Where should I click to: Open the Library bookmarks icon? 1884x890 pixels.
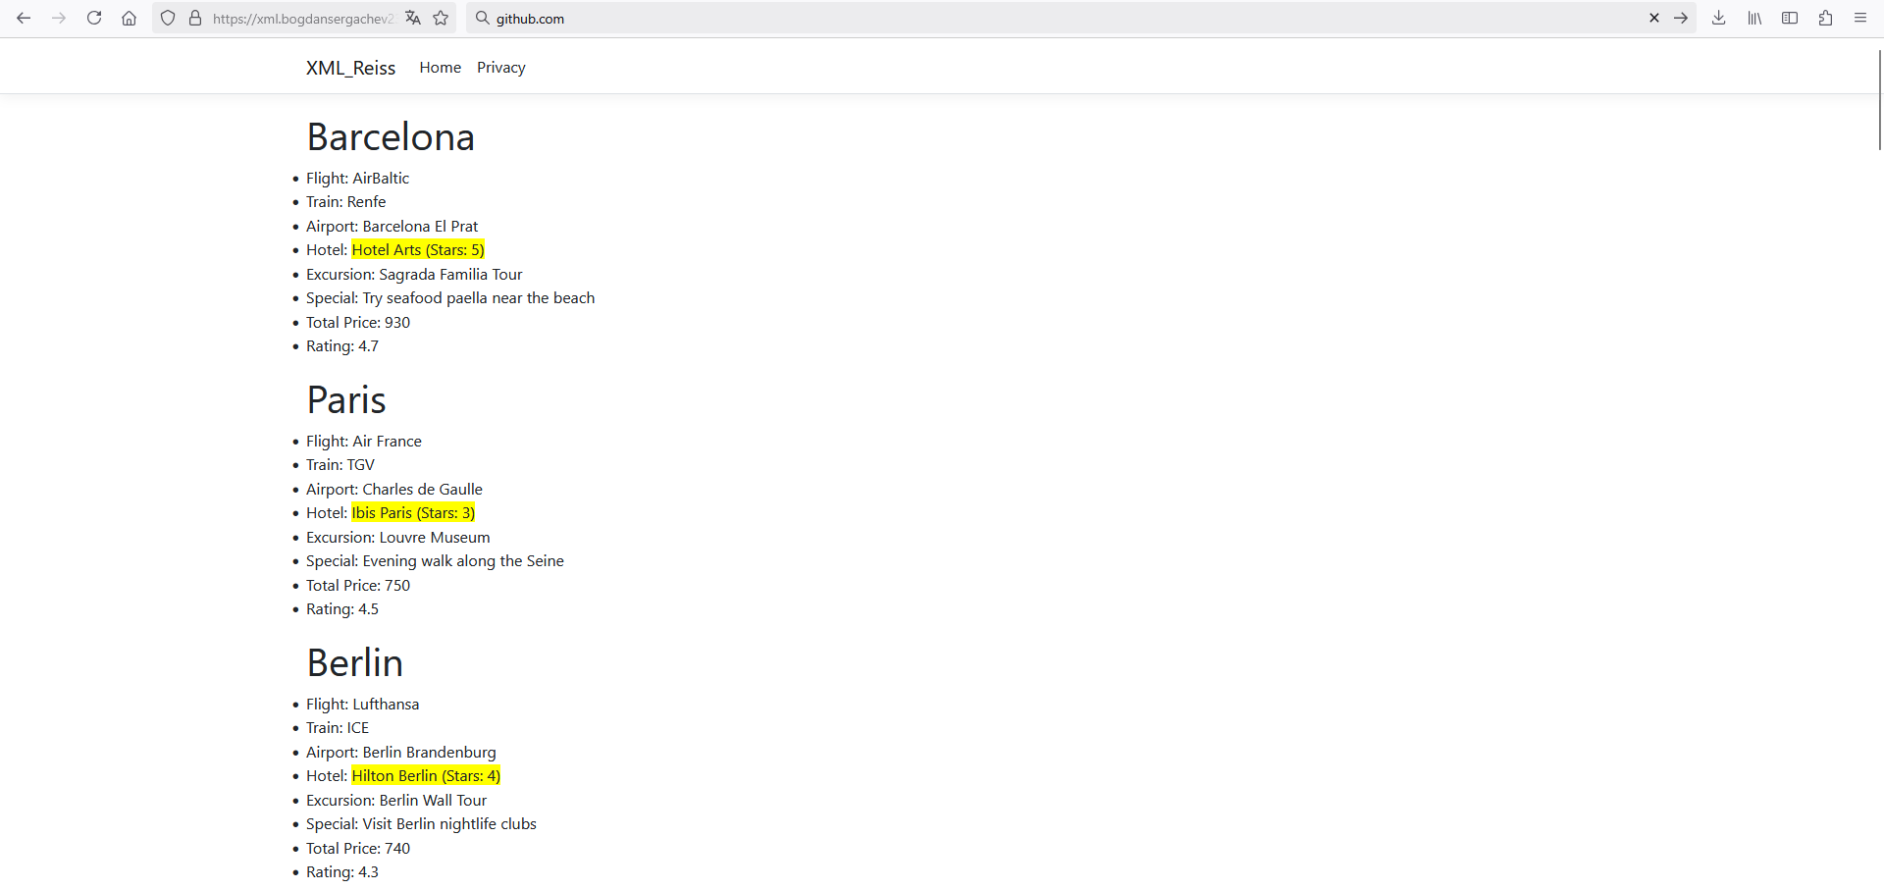(x=1754, y=19)
